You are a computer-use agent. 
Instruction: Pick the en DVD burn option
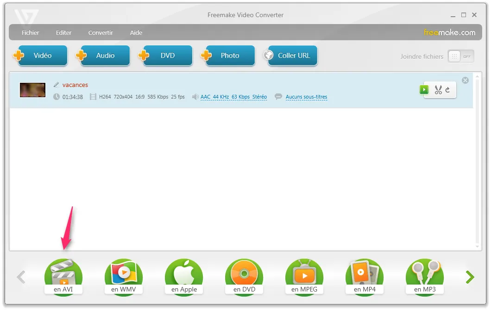pyautogui.click(x=244, y=277)
